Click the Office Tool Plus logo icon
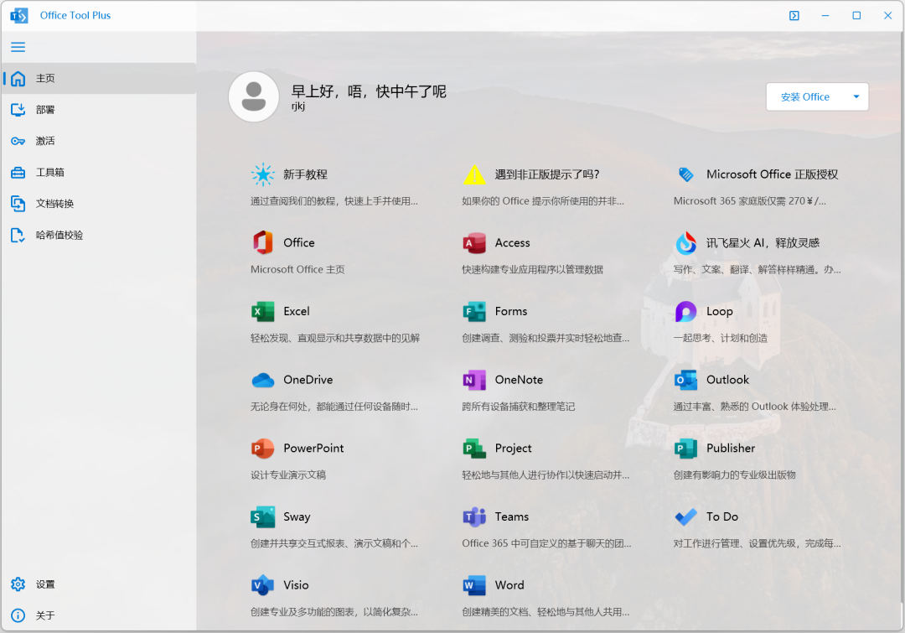The height and width of the screenshot is (633, 905). tap(19, 16)
